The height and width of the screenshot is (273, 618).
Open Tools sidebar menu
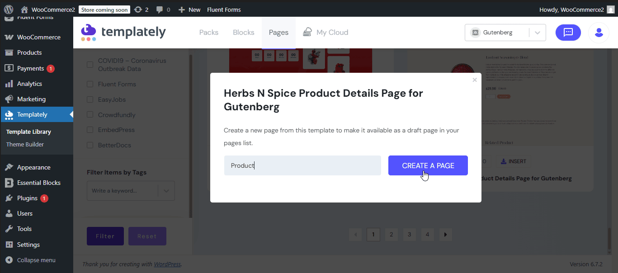37,229
